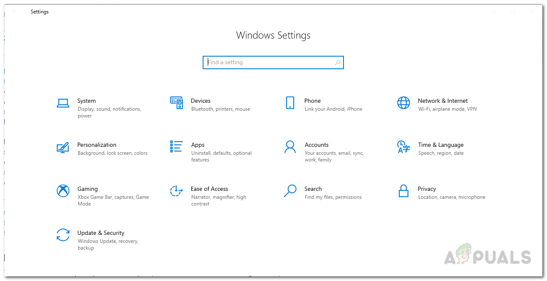Open the Update & Security label
Image resolution: width=547 pixels, height=281 pixels.
[101, 233]
